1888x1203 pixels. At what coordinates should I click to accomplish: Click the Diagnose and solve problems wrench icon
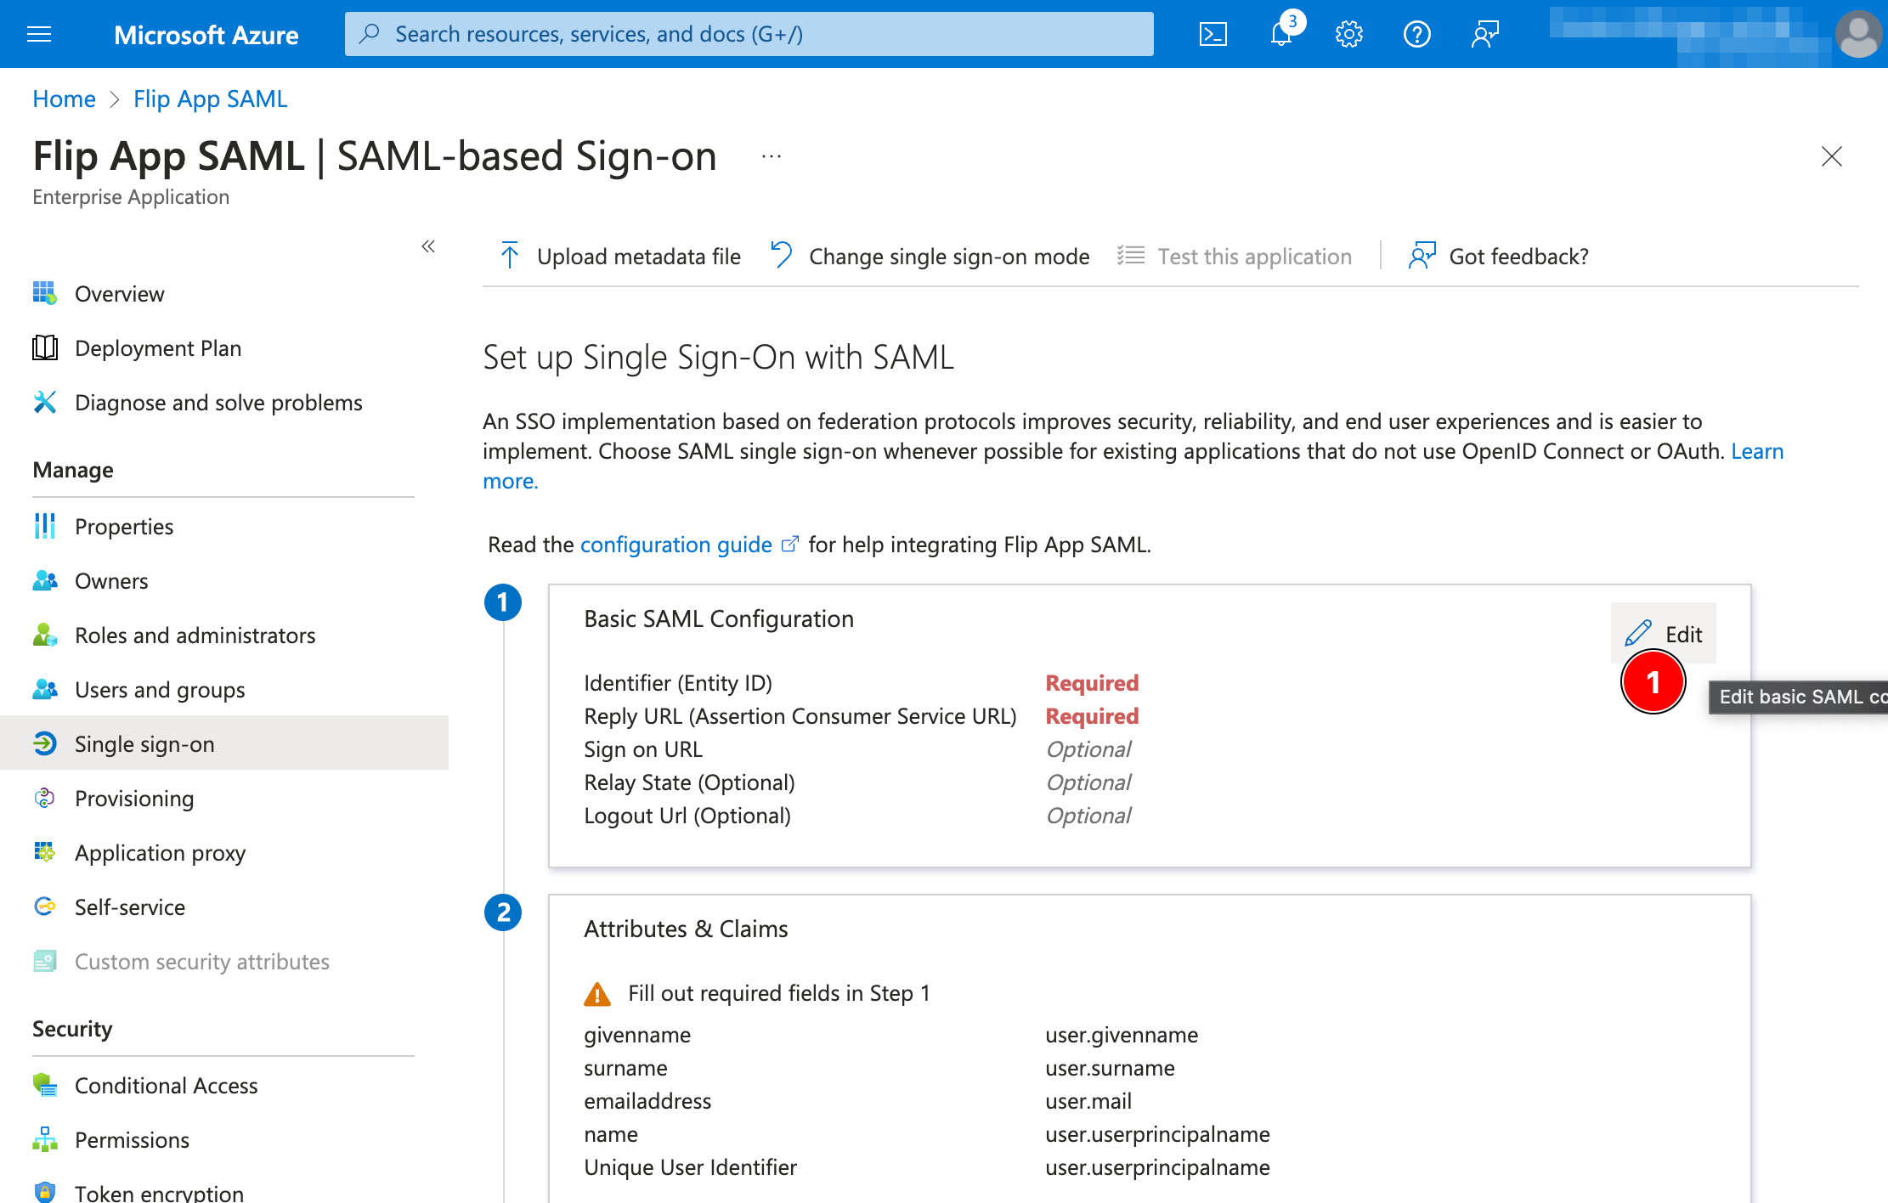point(44,402)
